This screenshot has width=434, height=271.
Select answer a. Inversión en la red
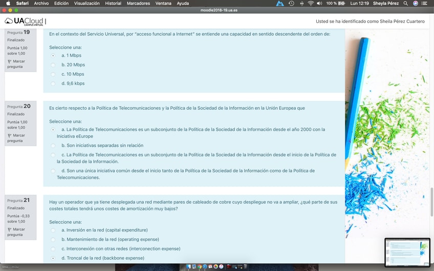point(53,230)
